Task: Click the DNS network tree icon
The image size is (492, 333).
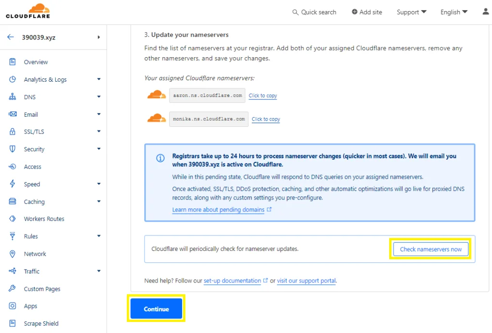Action: coord(12,97)
